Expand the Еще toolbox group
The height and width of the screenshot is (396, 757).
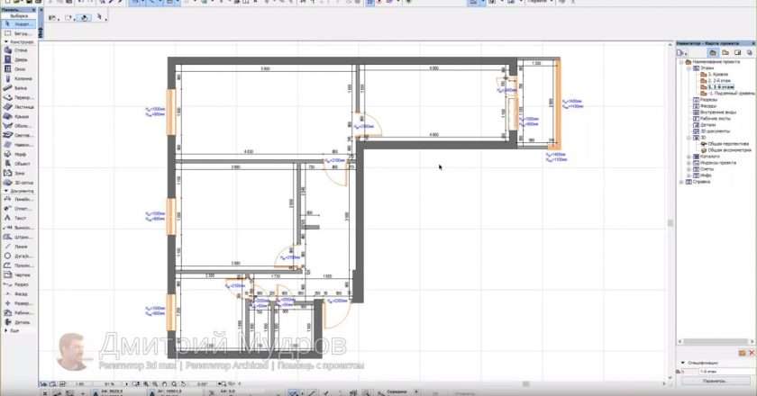(x=5, y=331)
